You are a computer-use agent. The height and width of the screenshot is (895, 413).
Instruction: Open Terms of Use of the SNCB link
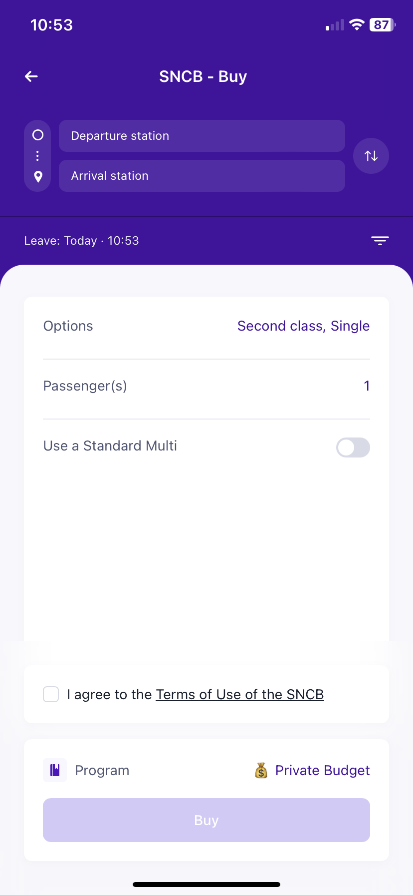tap(240, 695)
